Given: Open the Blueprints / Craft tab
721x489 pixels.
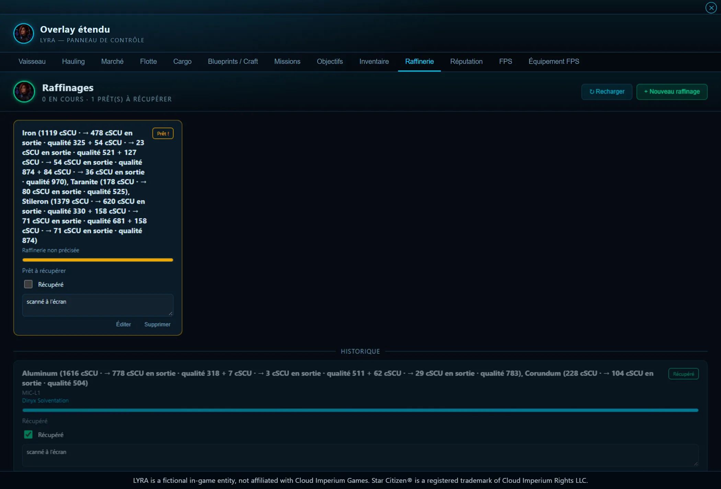Looking at the screenshot, I should pyautogui.click(x=233, y=61).
